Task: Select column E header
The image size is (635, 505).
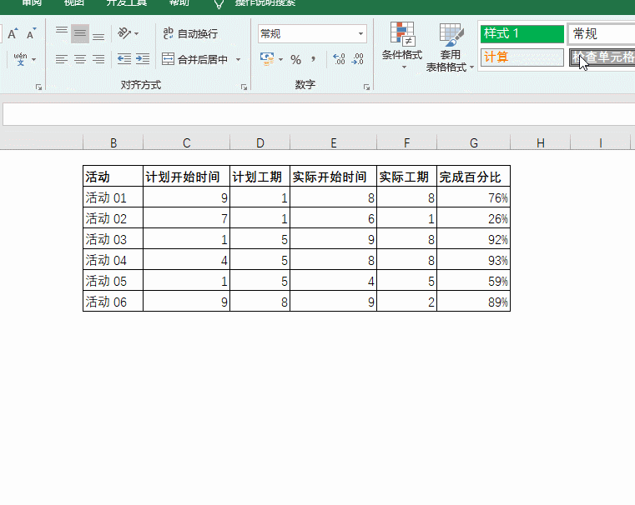Action: [333, 142]
